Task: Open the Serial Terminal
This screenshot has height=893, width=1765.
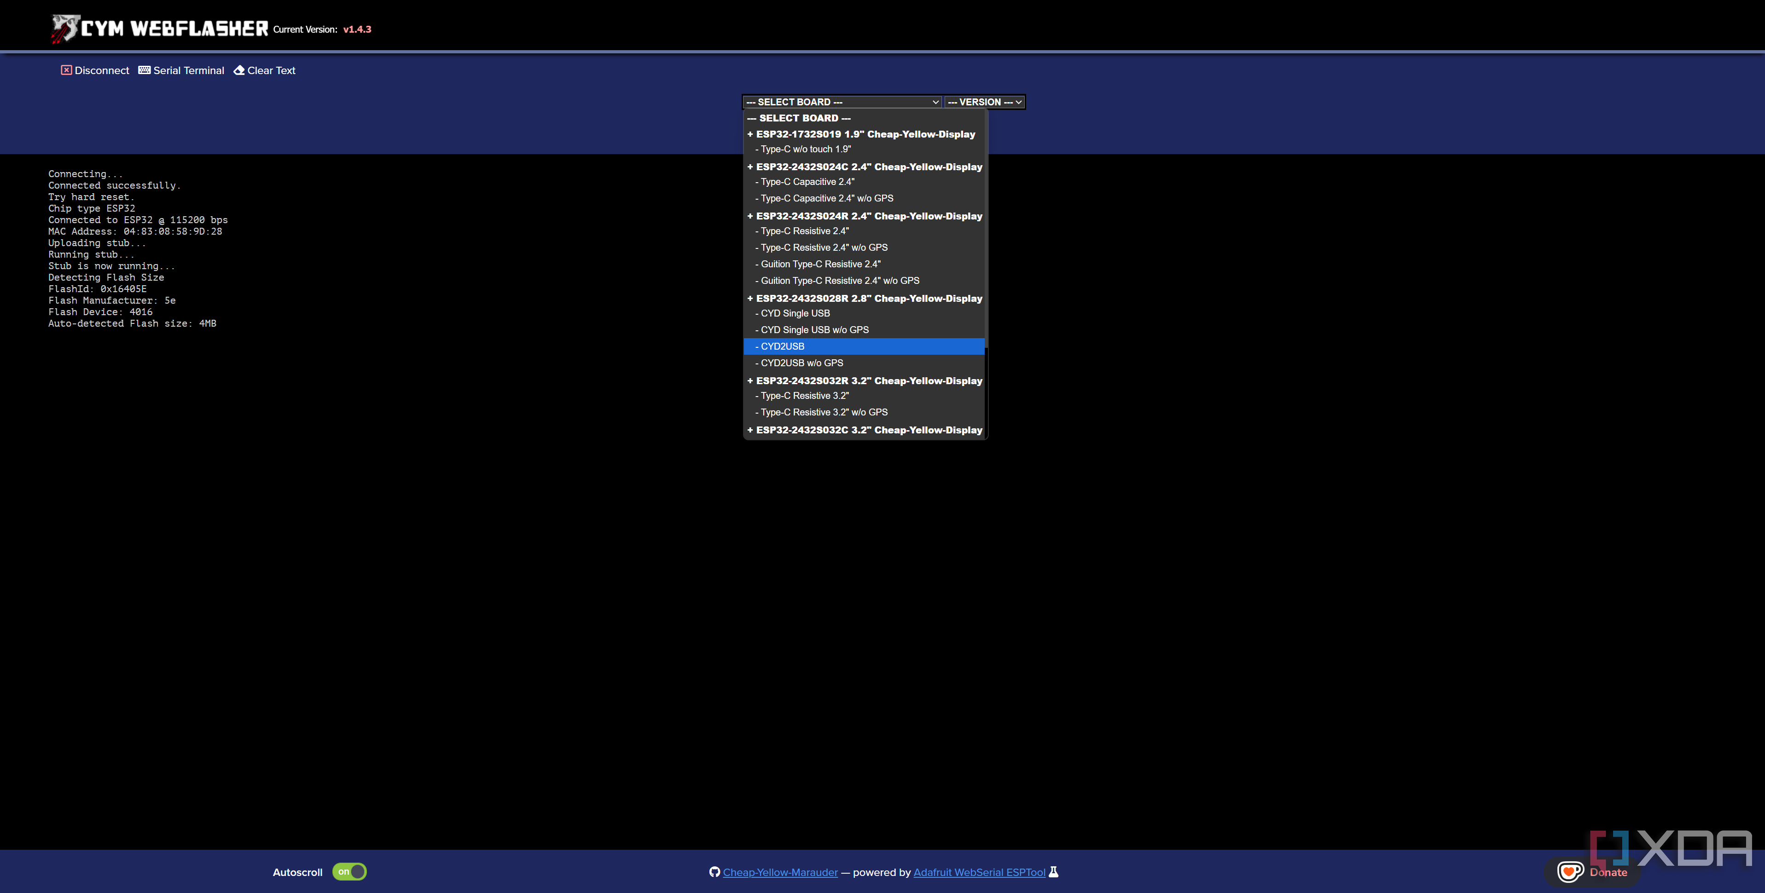Action: 188,70
